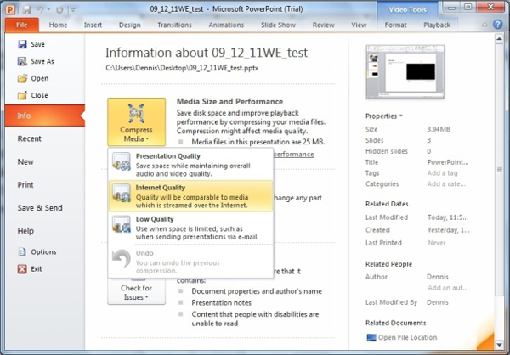Open the Undo history dropdown arrow
The image size is (510, 355).
point(48,9)
